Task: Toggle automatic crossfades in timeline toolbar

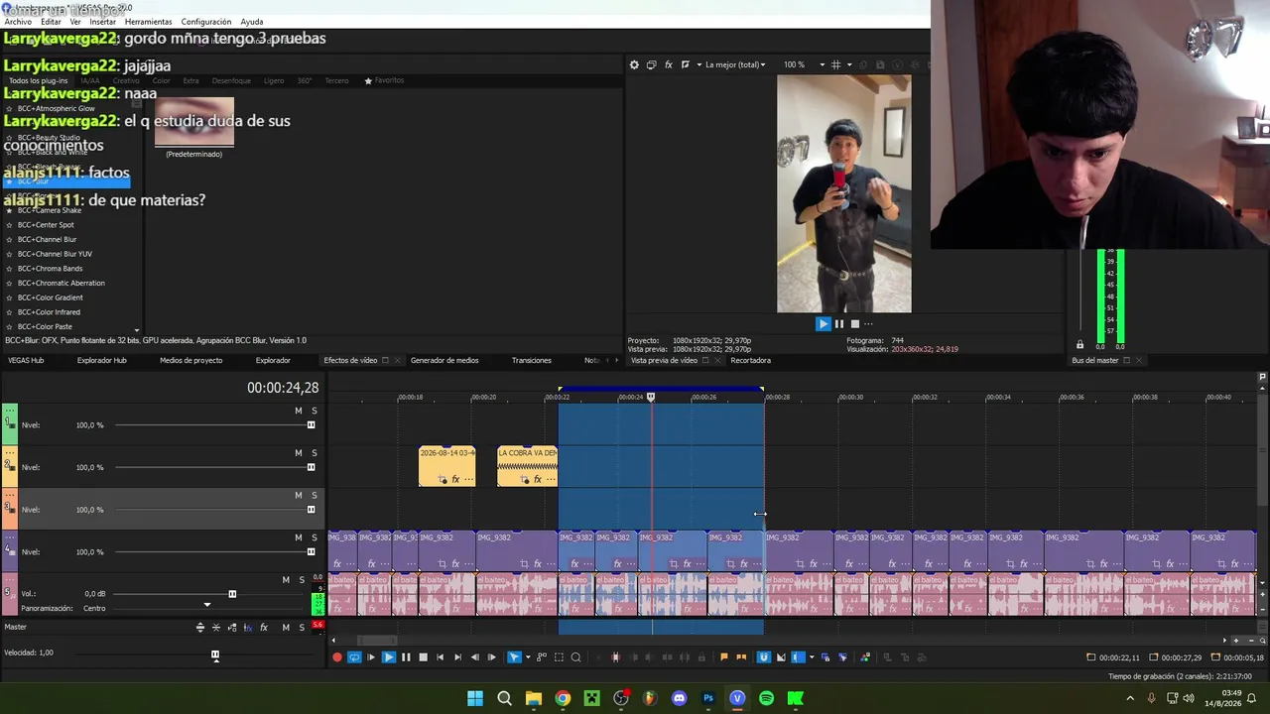Action: pyautogui.click(x=781, y=656)
